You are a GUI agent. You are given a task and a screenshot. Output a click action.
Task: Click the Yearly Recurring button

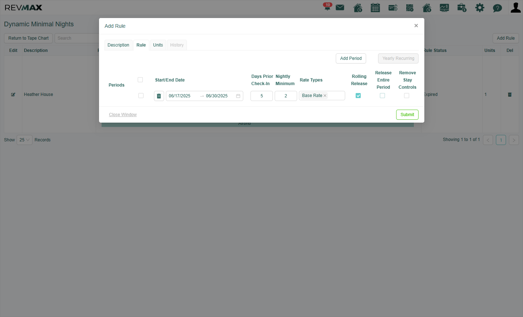point(398,58)
